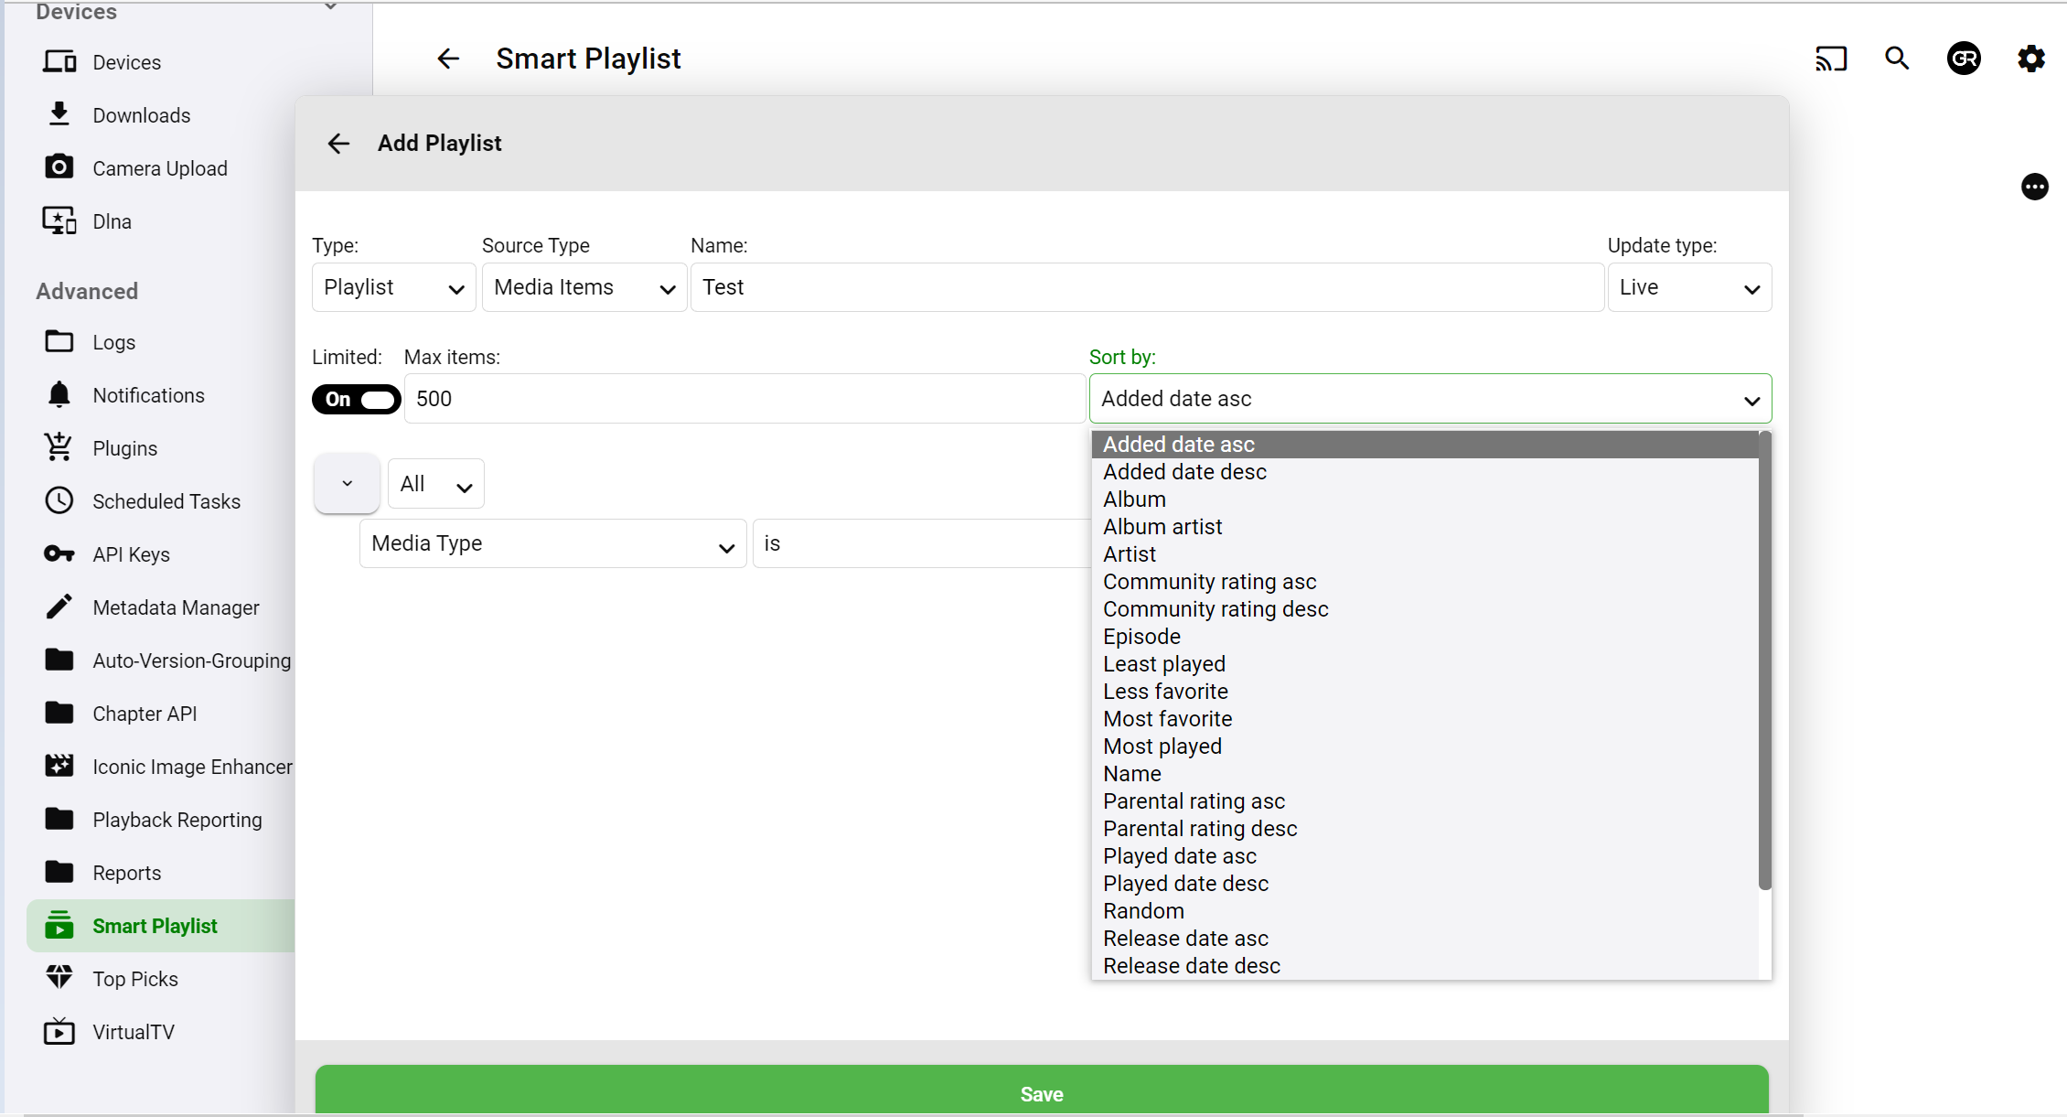This screenshot has height=1117, width=2067.
Task: Open the settings gear icon
Action: pos(2030,59)
